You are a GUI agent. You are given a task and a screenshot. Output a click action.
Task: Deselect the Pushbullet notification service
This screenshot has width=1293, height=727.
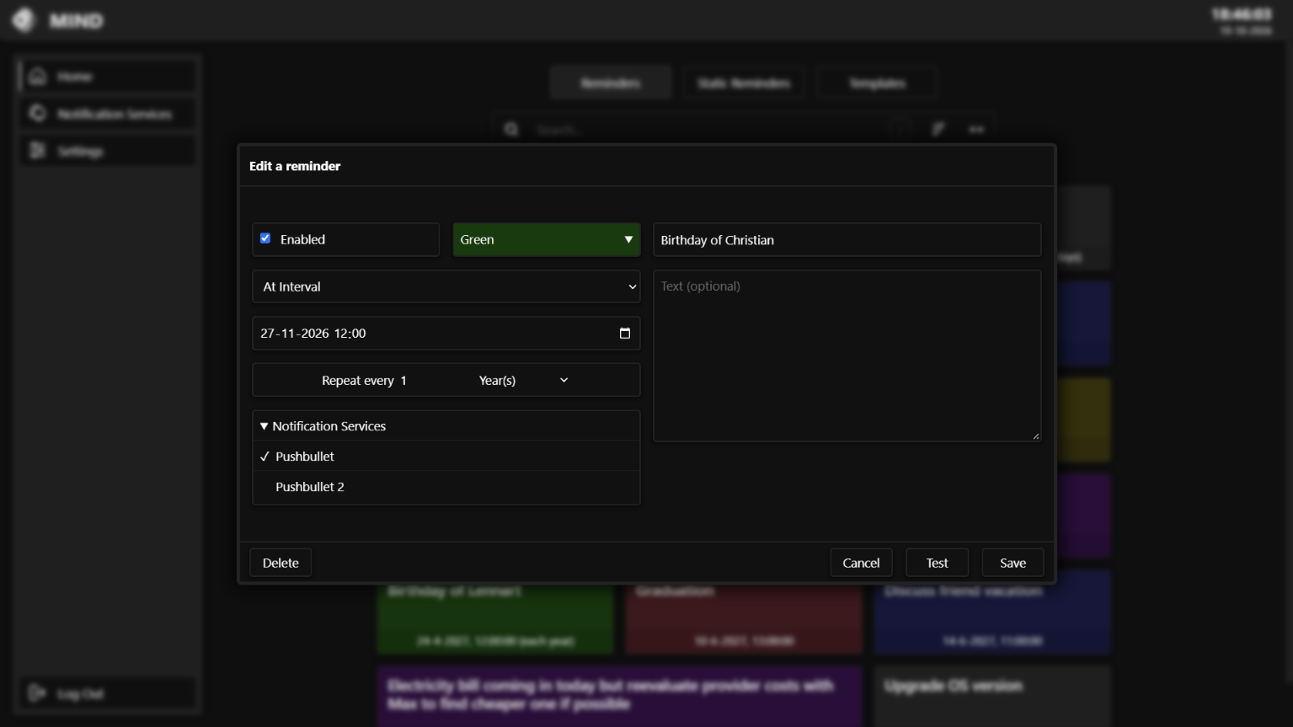pos(446,457)
